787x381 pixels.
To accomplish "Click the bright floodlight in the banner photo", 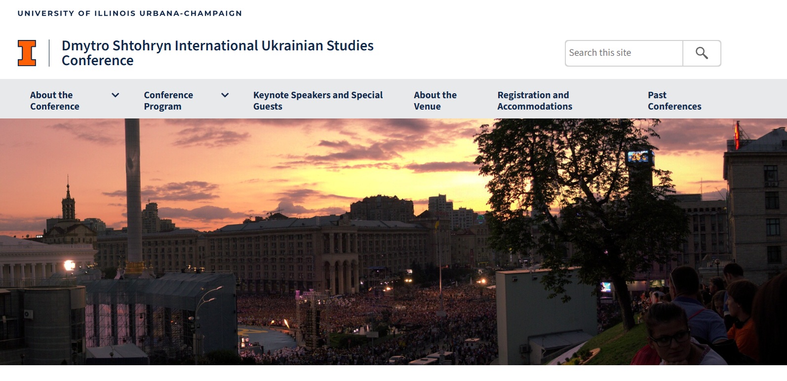I will 69,266.
